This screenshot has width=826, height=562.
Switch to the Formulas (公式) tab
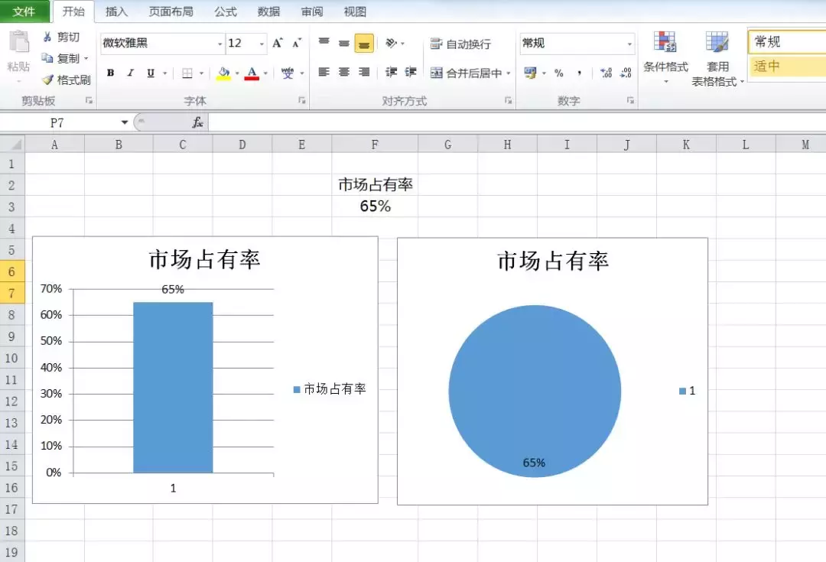click(226, 11)
